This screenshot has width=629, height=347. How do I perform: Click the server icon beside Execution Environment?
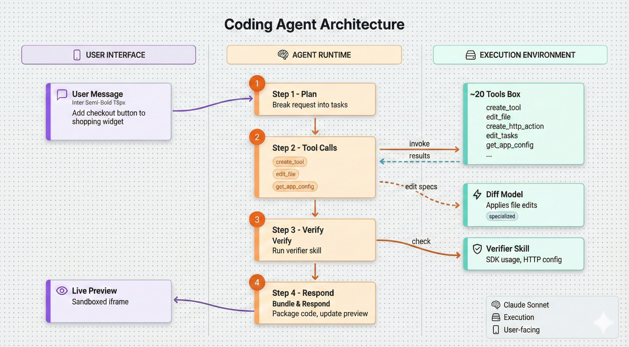[471, 55]
